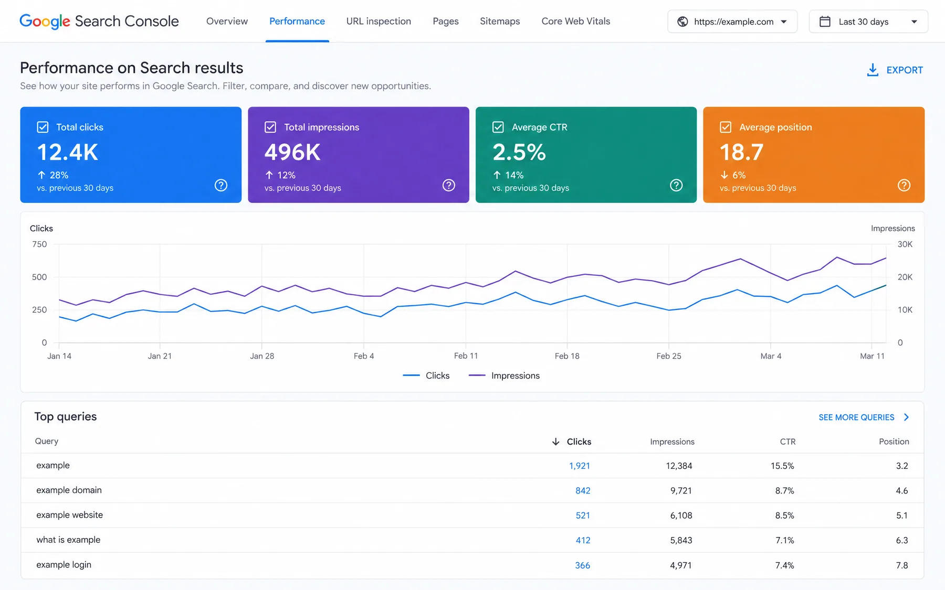945x590 pixels.
Task: Toggle the Total clicks checkbox
Action: 43,127
